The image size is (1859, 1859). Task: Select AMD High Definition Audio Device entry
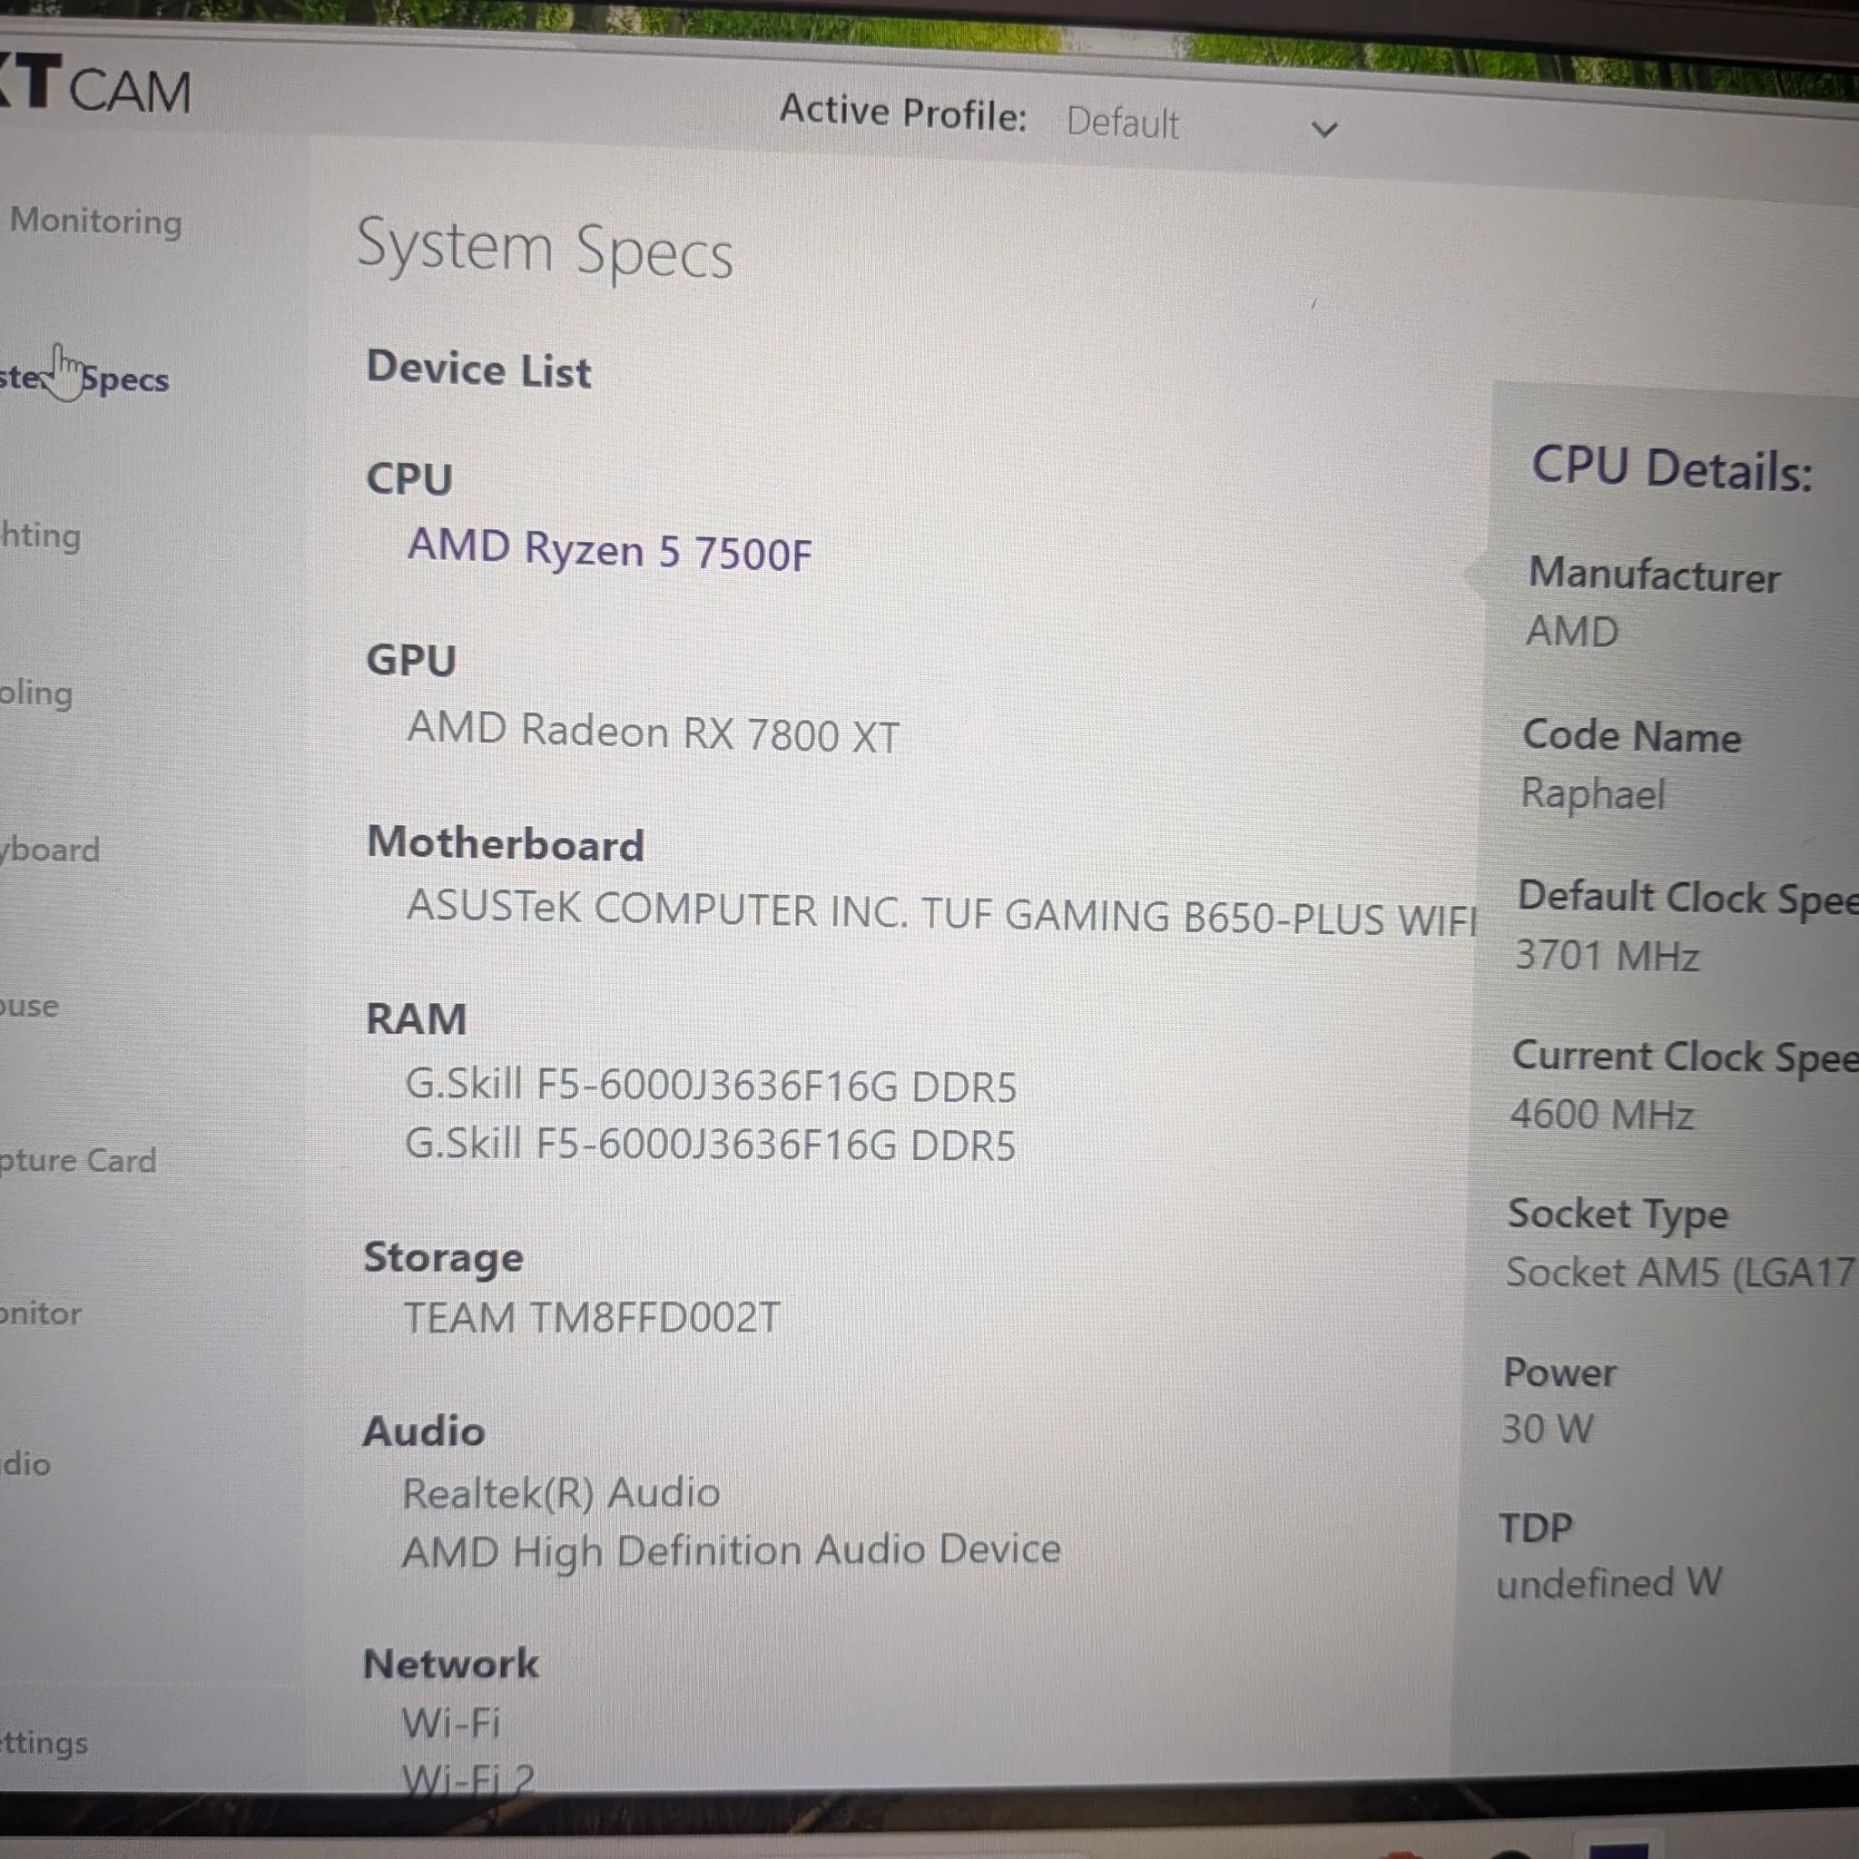(x=732, y=1551)
